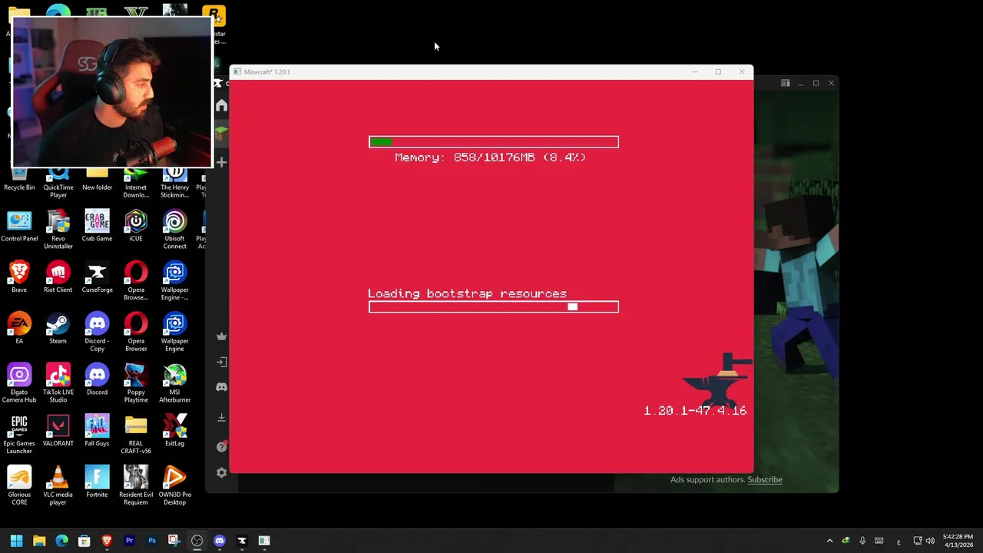Select the VALORANT desktop shortcut
This screenshot has width=983, height=553.
pyautogui.click(x=58, y=430)
